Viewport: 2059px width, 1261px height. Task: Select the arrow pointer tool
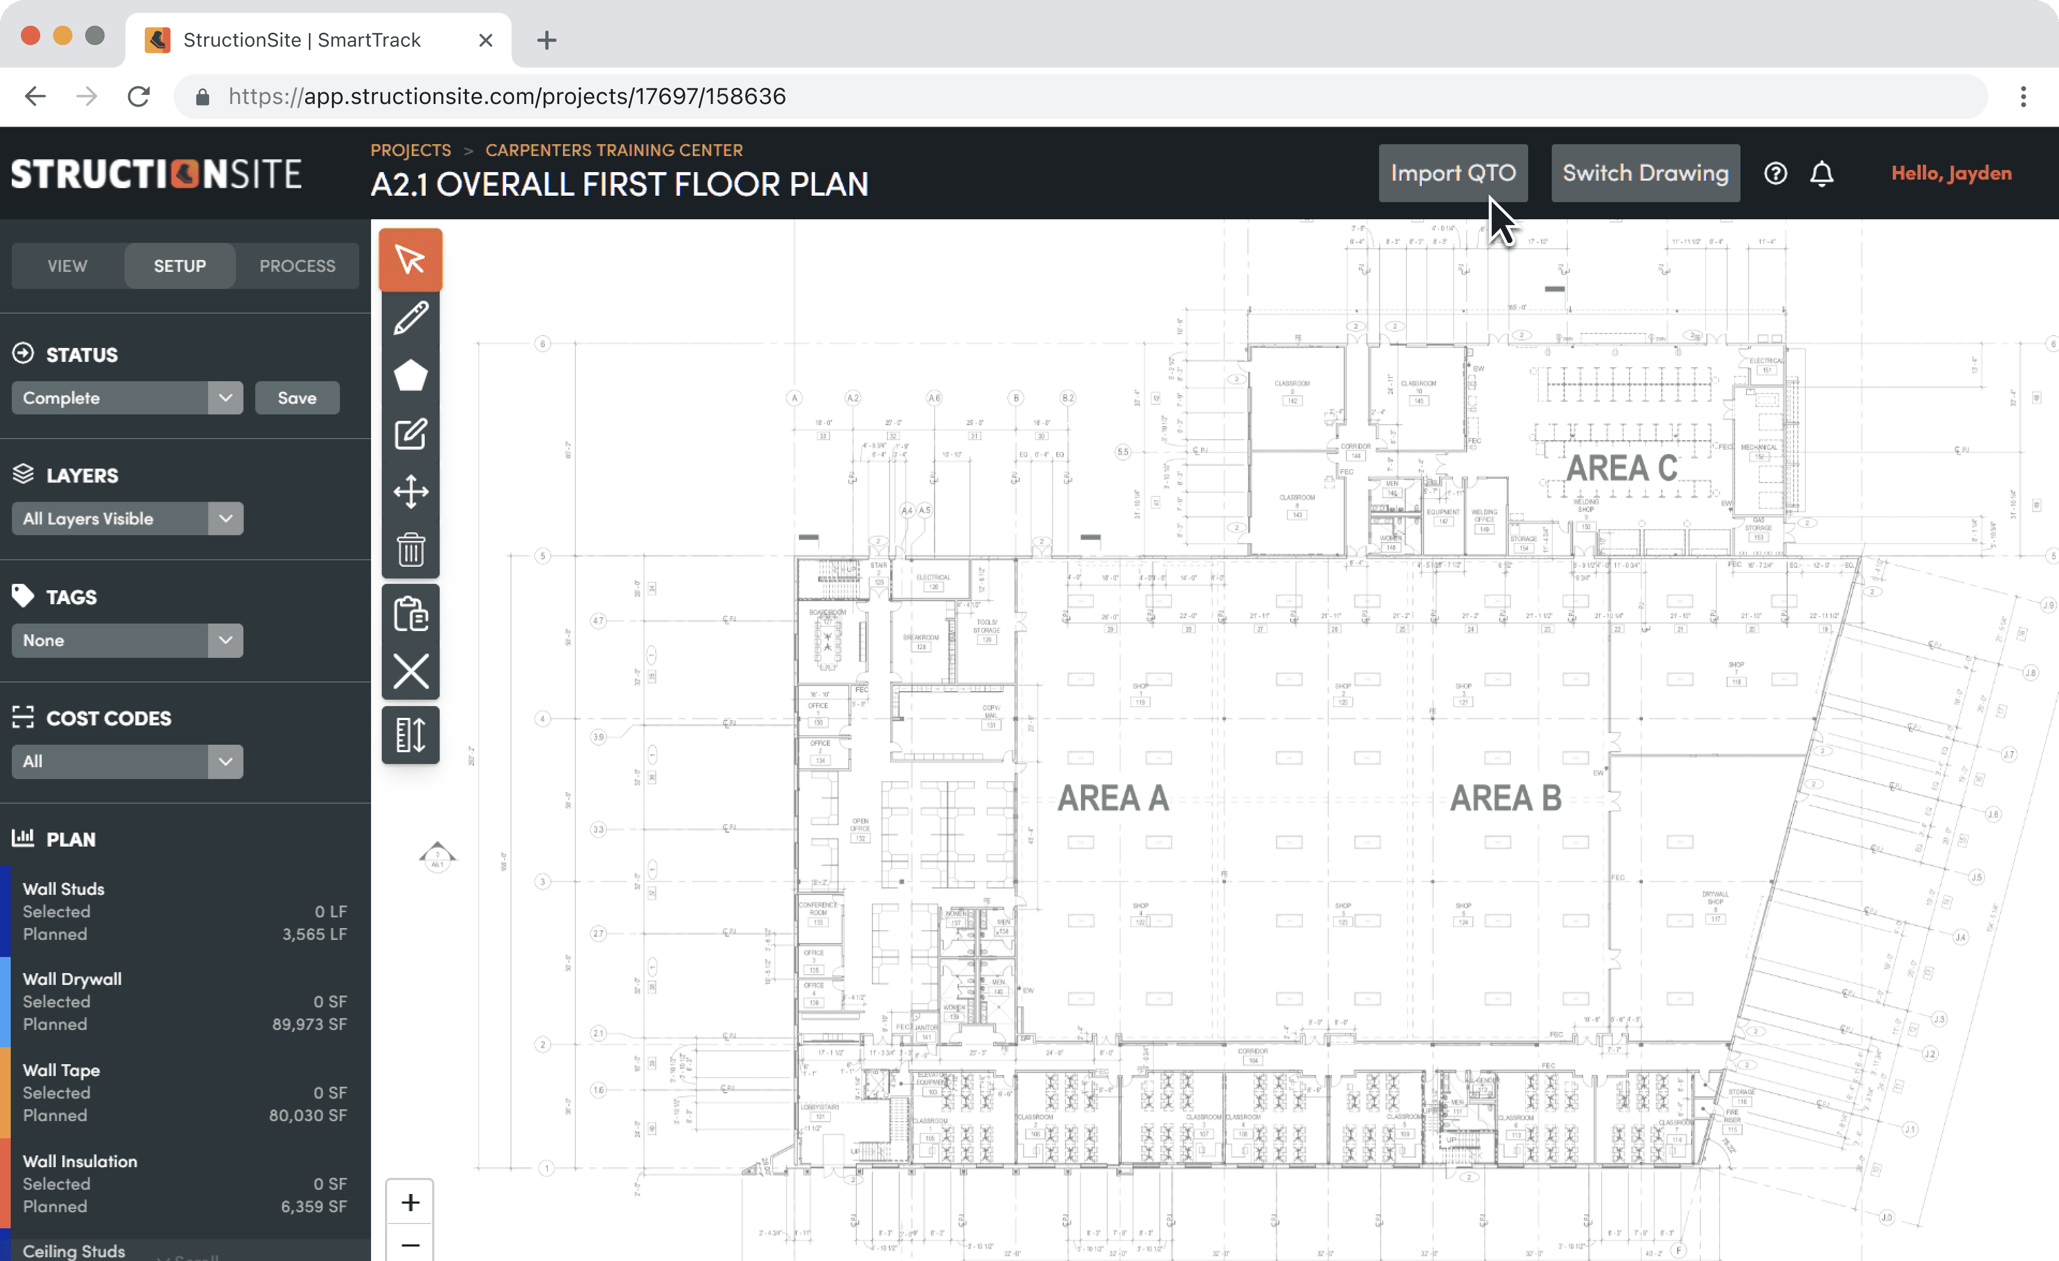[410, 259]
